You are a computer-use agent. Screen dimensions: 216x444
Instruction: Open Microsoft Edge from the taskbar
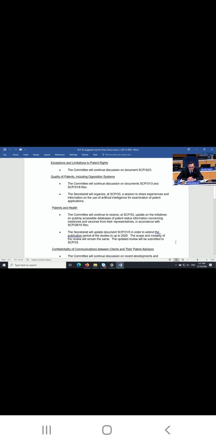79,265
